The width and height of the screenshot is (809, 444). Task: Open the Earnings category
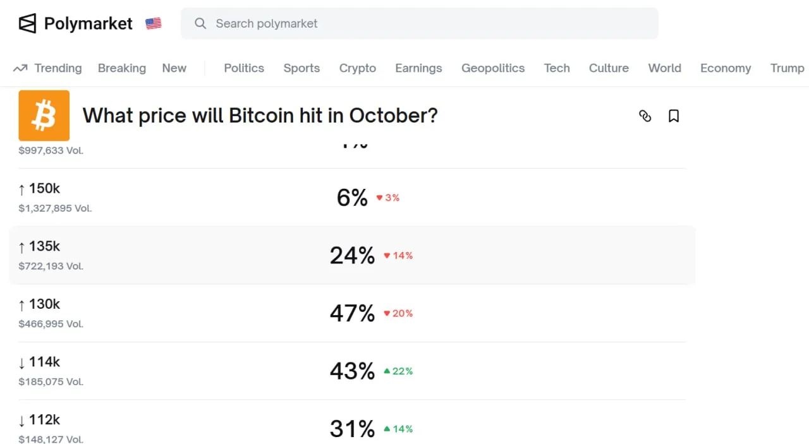(x=418, y=68)
